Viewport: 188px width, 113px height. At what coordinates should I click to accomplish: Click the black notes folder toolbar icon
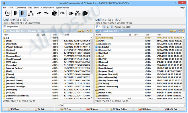pyautogui.click(x=85, y=13)
